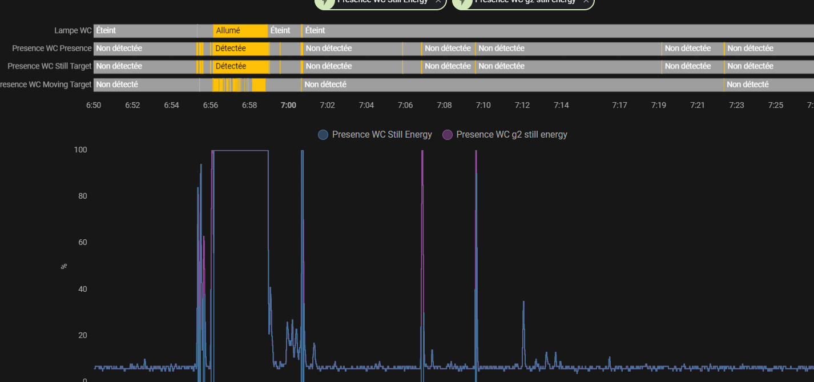Click Non détectée segment near 7:08 in Presence WC Presence row
The image size is (814, 382).
point(449,49)
